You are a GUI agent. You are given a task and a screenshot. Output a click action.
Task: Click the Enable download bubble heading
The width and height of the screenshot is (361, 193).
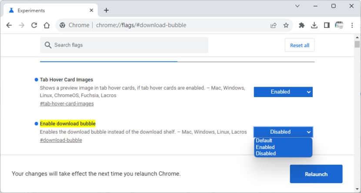point(68,124)
